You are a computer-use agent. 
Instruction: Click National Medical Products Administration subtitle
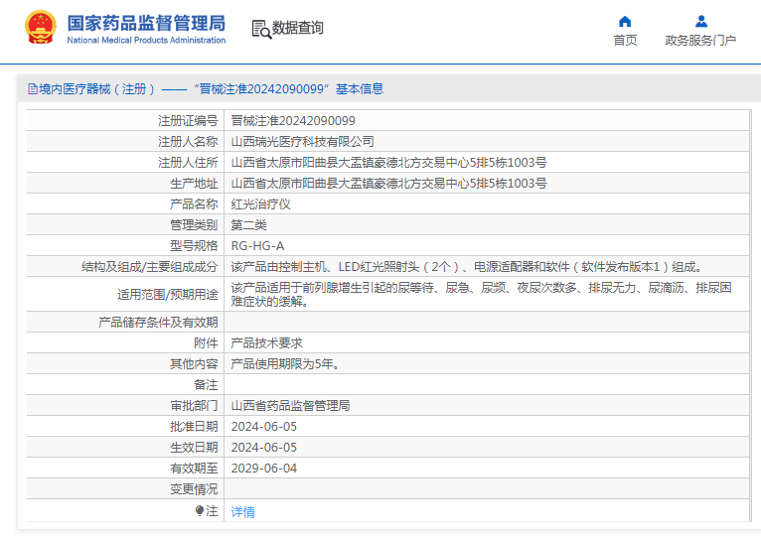tap(146, 41)
